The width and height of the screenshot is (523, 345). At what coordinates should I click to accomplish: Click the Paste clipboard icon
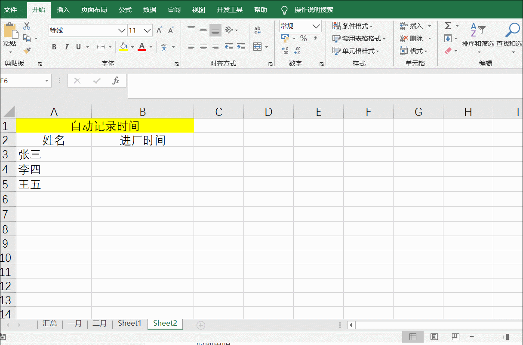coord(10,31)
